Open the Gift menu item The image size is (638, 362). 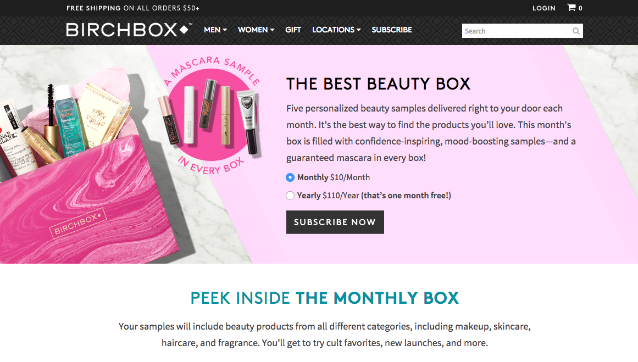(x=293, y=30)
